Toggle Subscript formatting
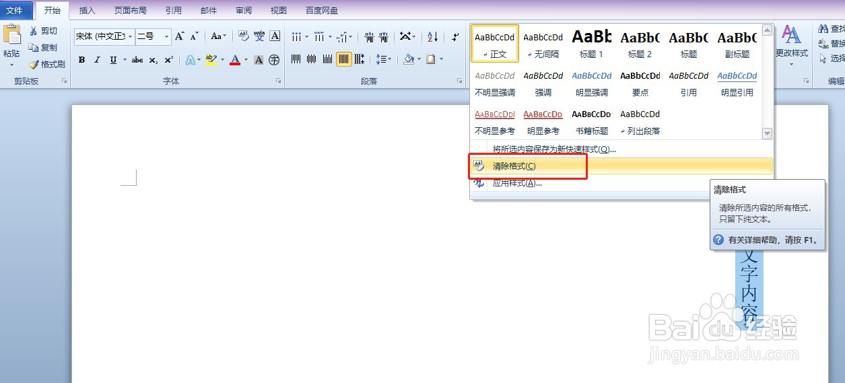Screen dimensions: 845x383 [154, 60]
